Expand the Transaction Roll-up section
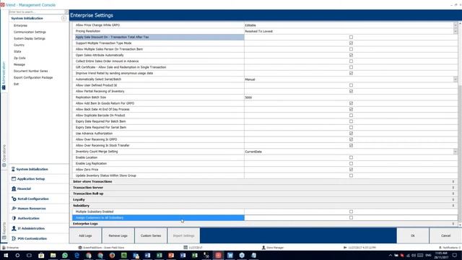The image size is (462, 260). (x=453, y=194)
